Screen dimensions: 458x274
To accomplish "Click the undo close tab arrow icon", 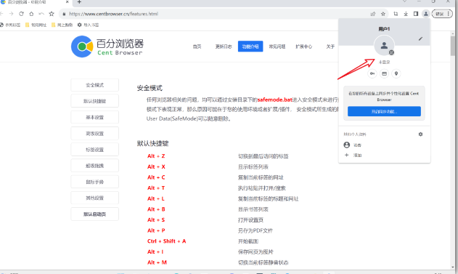I will (x=41, y=14).
